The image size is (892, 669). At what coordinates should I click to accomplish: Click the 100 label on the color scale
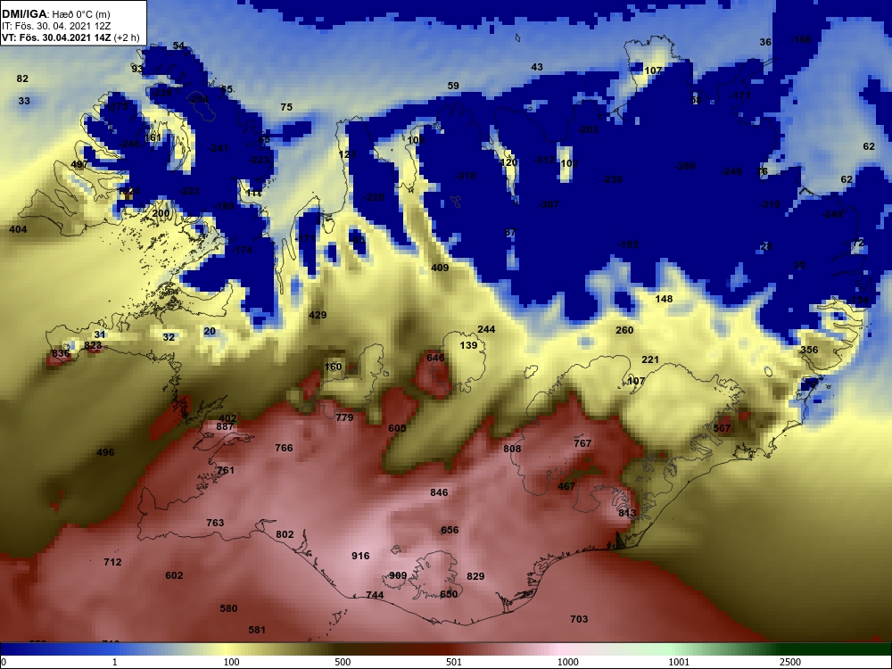click(x=232, y=662)
